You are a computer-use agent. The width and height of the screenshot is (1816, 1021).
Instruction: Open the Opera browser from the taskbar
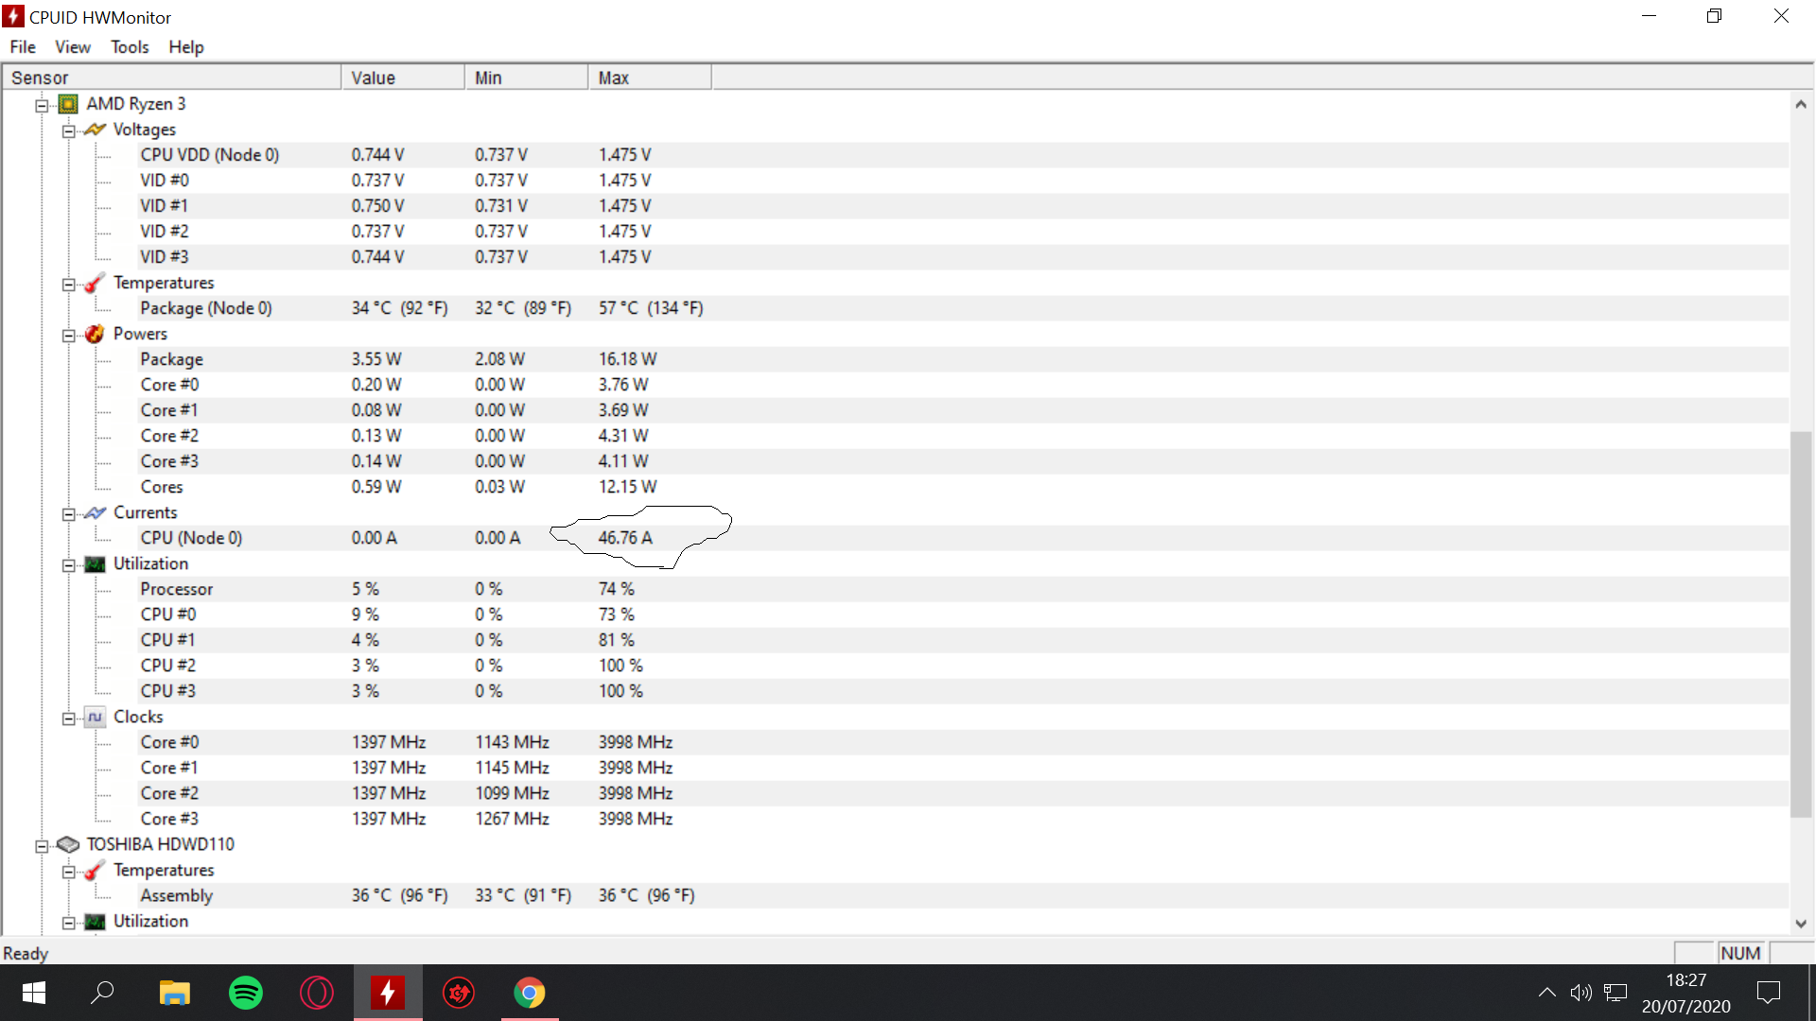(317, 993)
